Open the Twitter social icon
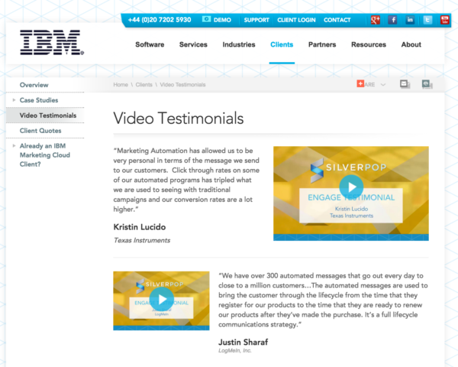 [427, 20]
